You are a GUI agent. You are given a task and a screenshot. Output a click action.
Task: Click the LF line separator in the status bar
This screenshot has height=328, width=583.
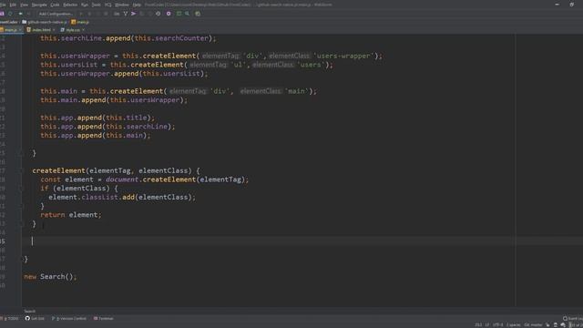click(x=486, y=325)
